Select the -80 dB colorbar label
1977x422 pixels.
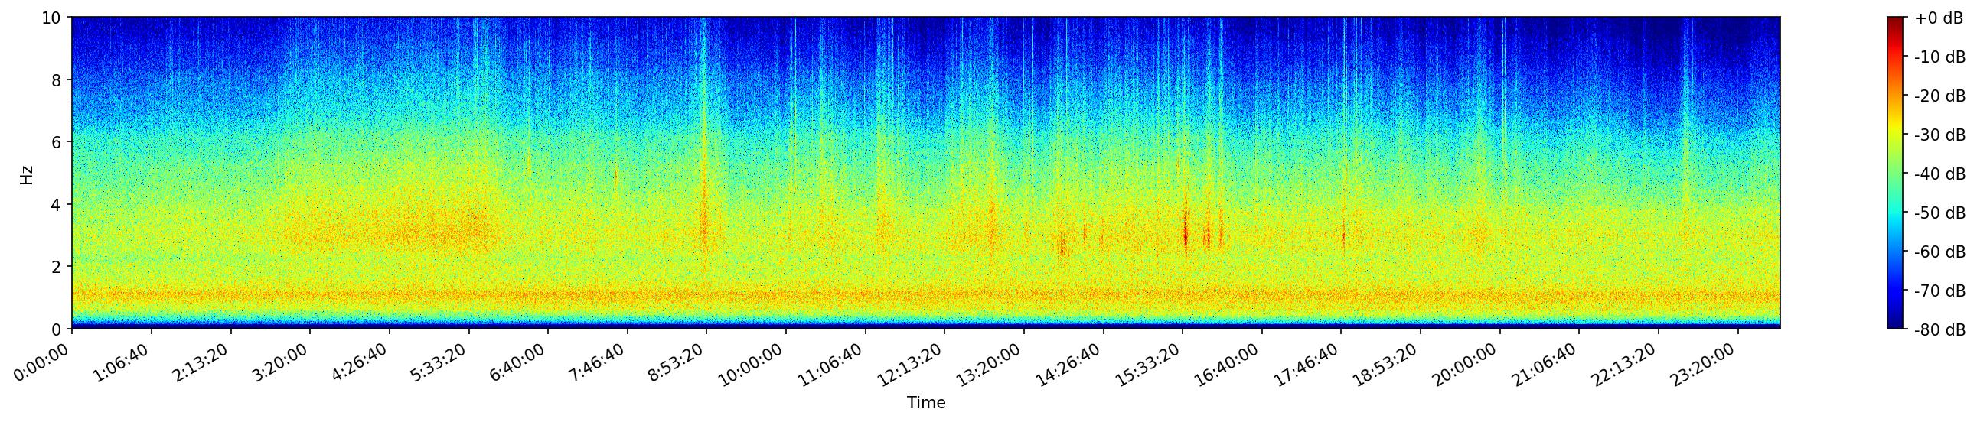coord(1939,330)
